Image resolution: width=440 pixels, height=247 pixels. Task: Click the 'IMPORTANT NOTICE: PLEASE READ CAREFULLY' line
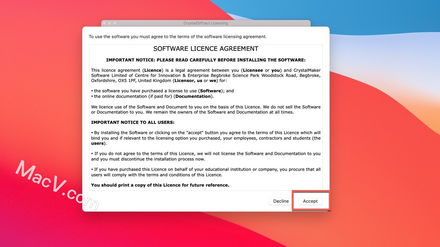[206, 60]
